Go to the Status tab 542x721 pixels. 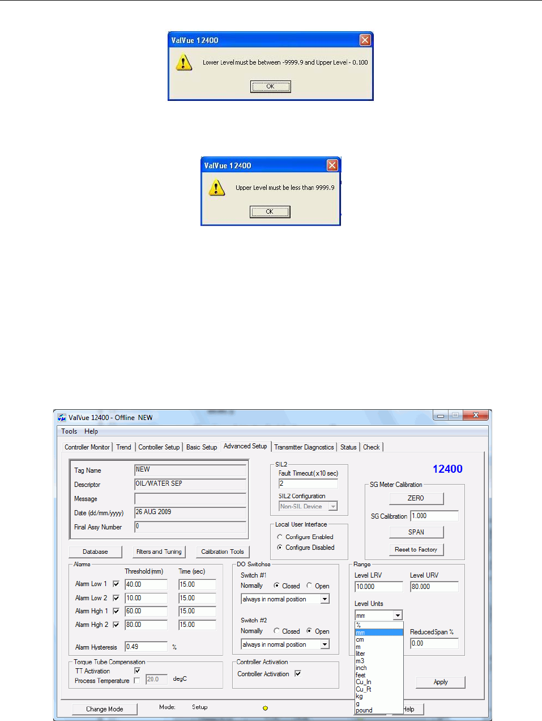coord(348,447)
